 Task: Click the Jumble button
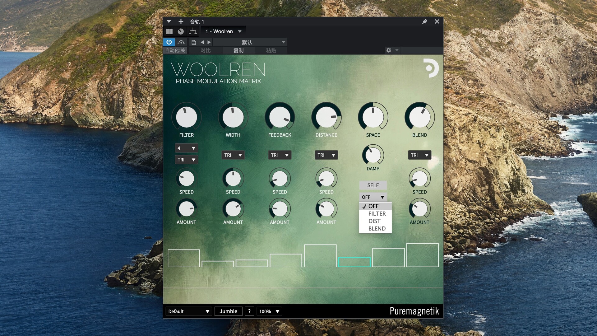pyautogui.click(x=228, y=311)
